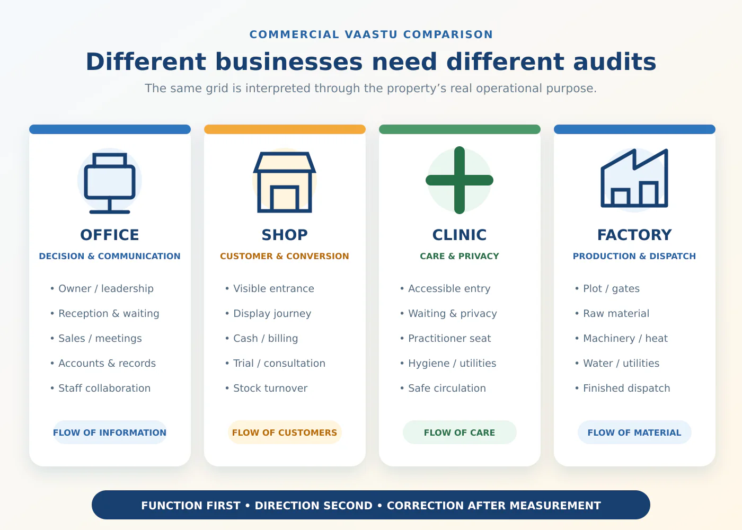Click the Safe circulation item
This screenshot has height=530, width=742.
[443, 388]
